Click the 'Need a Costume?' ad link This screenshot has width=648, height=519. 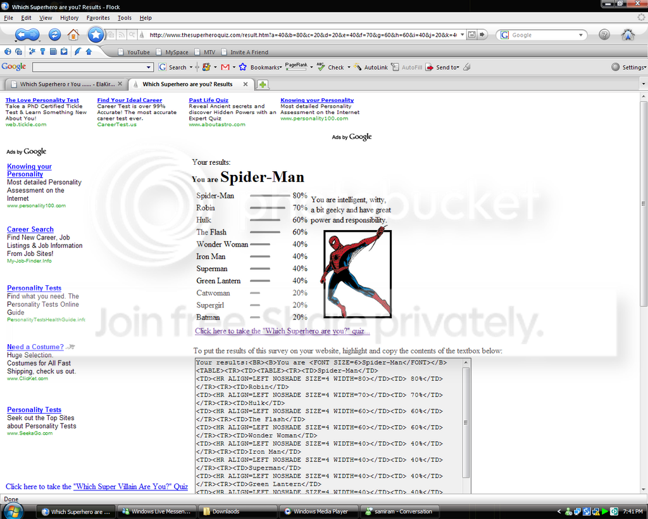coord(35,347)
